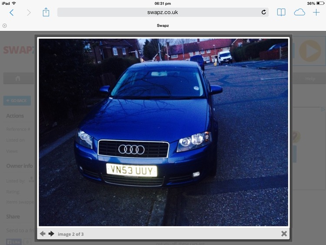
Task: Open the Help menu item
Action: click(310, 79)
